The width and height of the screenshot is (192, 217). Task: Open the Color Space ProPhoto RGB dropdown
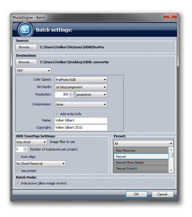[81, 80]
